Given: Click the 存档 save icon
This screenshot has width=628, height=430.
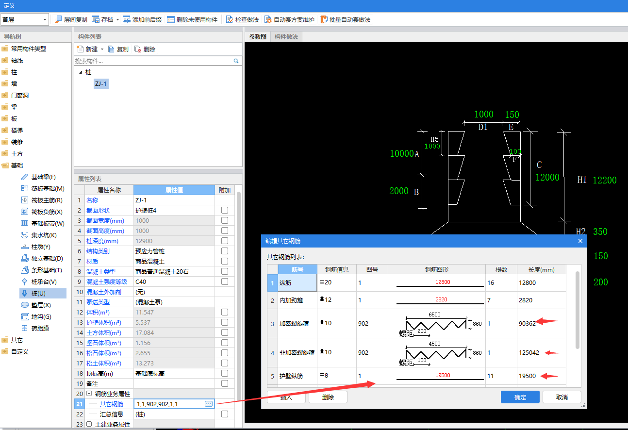Looking at the screenshot, I should 96,20.
